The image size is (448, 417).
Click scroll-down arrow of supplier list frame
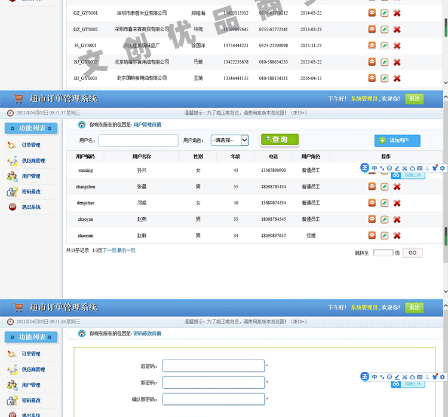pyautogui.click(x=446, y=83)
